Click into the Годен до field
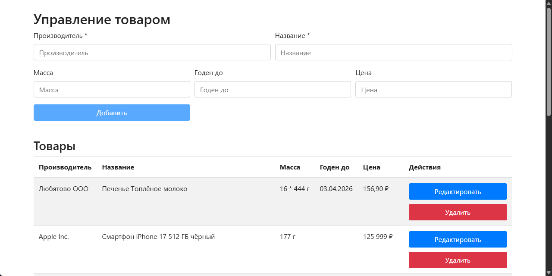The height and width of the screenshot is (276, 552). pyautogui.click(x=273, y=90)
